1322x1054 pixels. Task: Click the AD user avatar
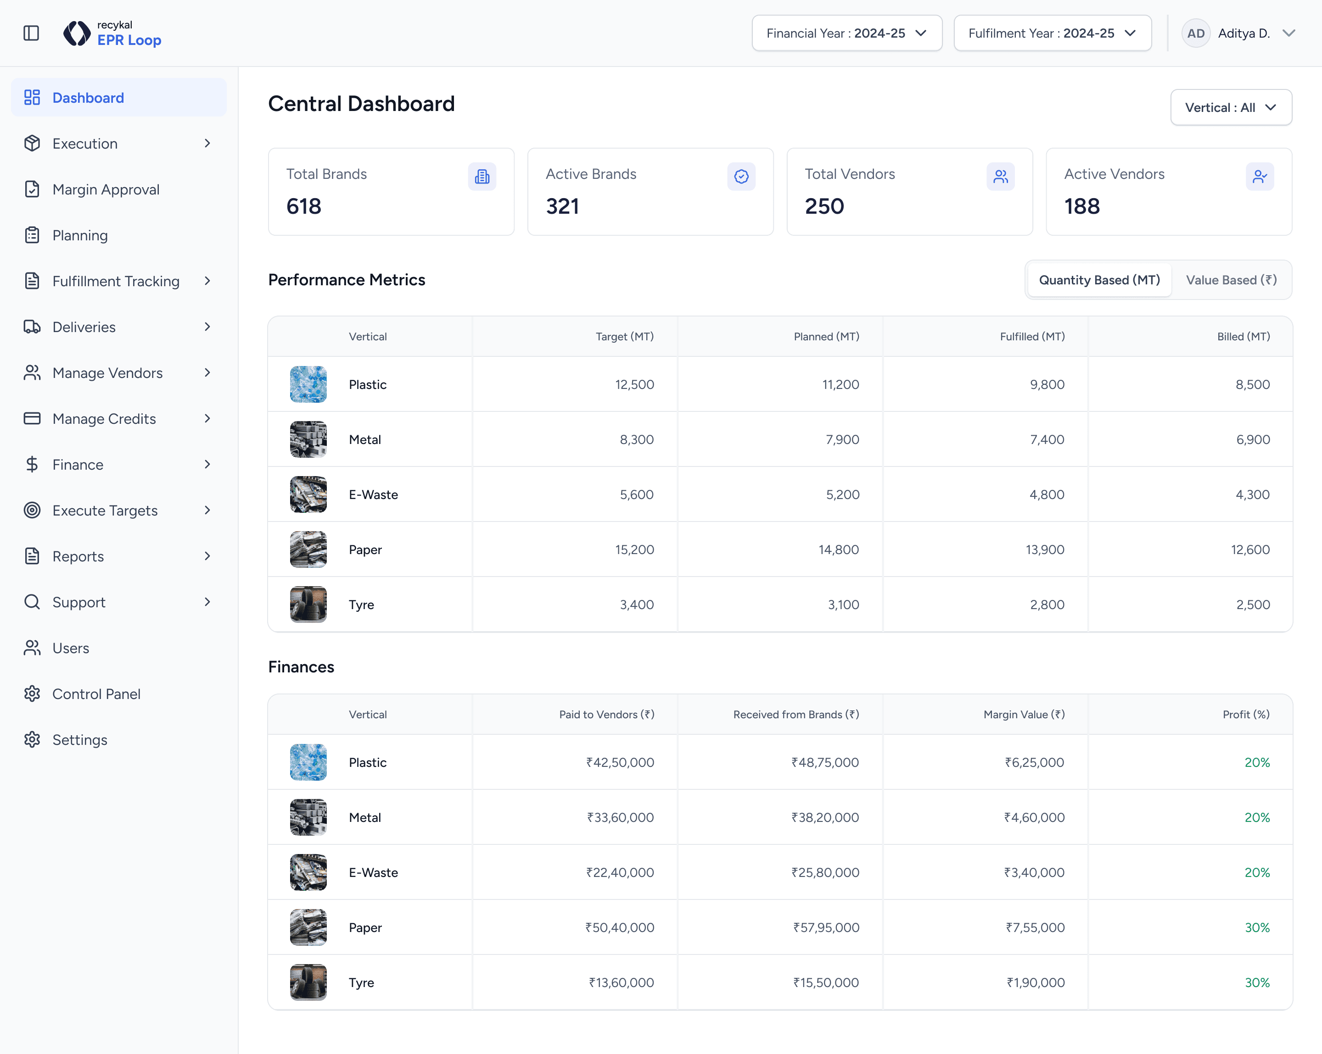pyautogui.click(x=1195, y=33)
